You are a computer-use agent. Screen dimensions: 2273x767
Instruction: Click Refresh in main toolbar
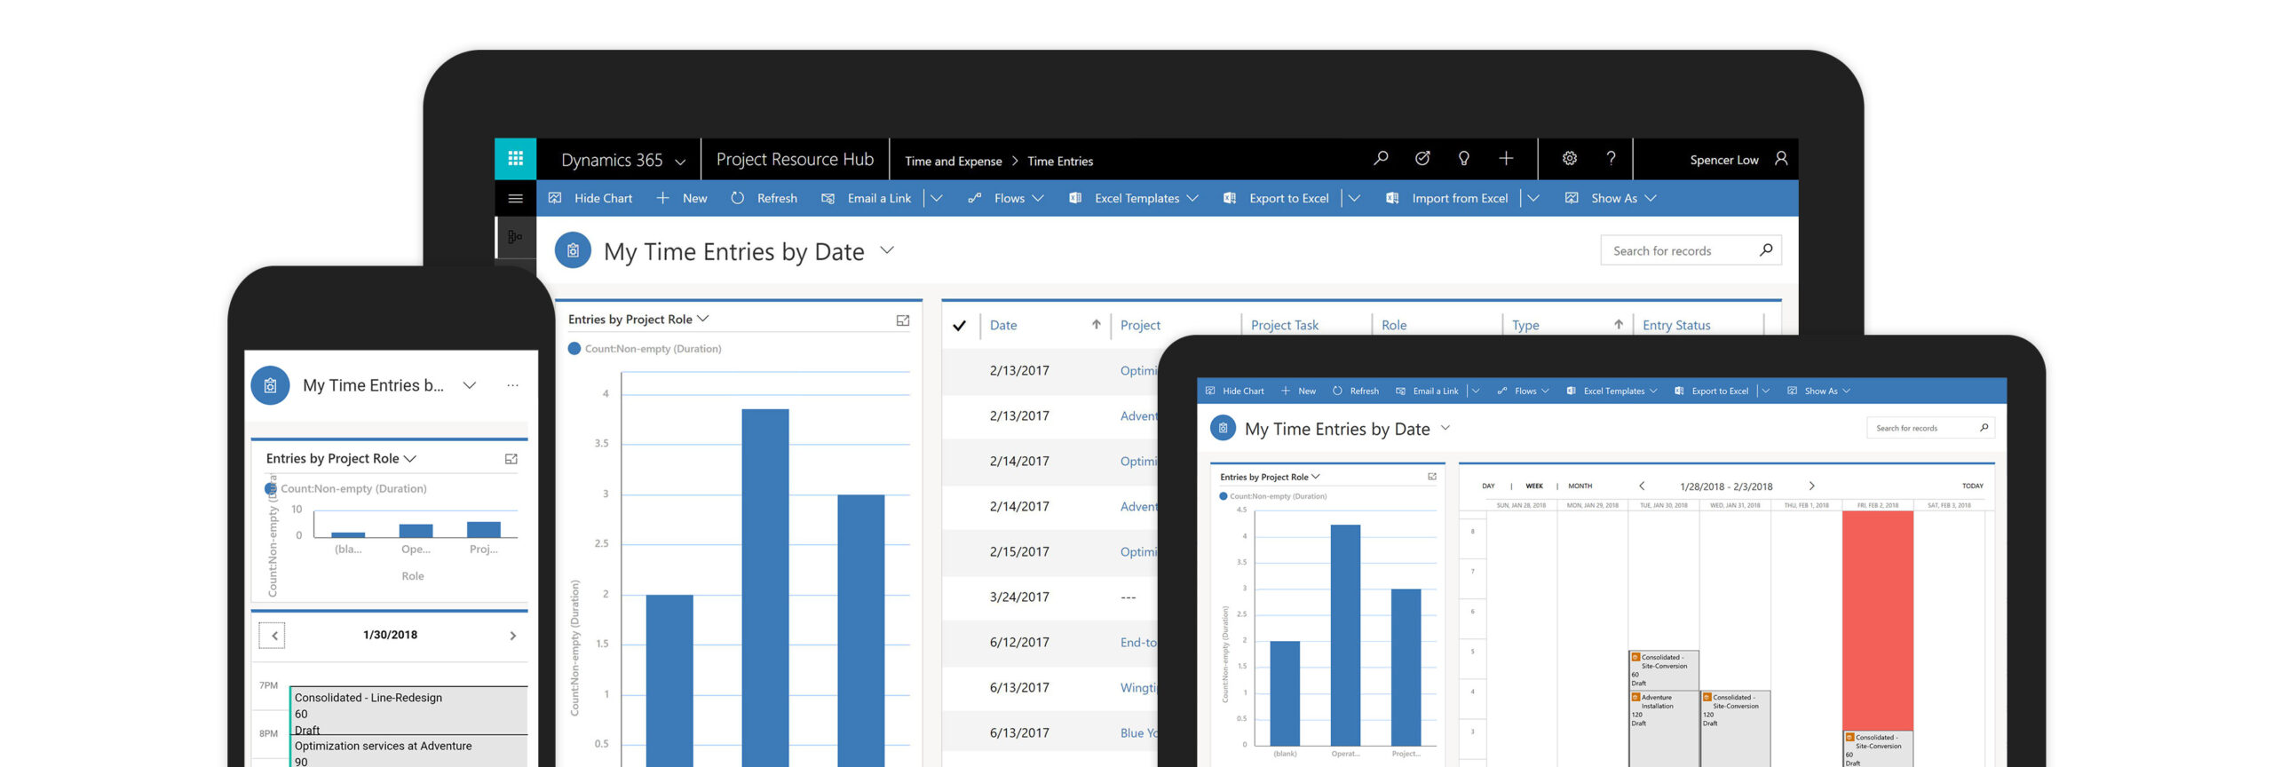click(x=764, y=198)
